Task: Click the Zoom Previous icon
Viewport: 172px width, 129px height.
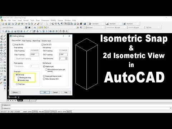Action: [62, 24]
